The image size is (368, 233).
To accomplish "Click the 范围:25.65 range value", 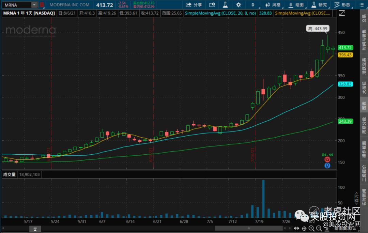I will pos(172,13).
